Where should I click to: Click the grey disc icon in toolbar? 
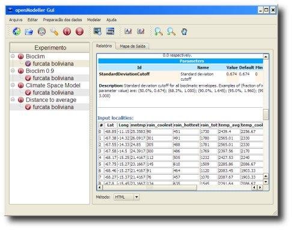(41, 31)
